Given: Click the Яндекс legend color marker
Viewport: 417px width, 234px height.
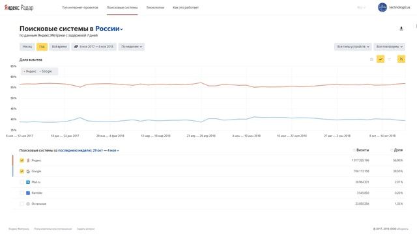Looking at the screenshot, I should coord(25,71).
